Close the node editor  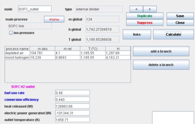tap(180, 23)
